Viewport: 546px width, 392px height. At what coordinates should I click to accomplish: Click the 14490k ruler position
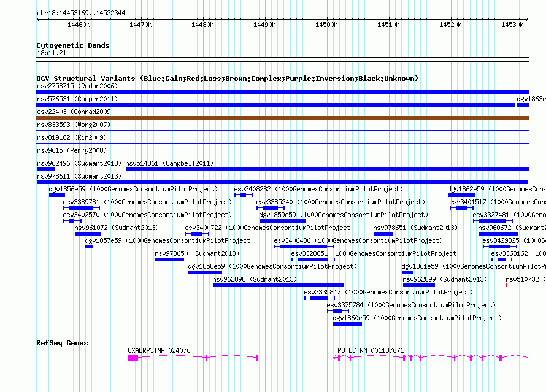pos(264,25)
